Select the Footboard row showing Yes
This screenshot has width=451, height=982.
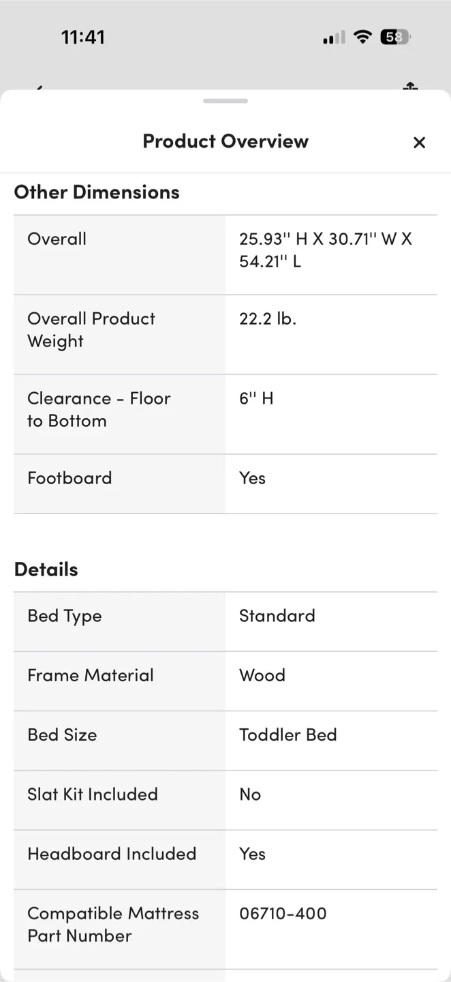click(225, 483)
